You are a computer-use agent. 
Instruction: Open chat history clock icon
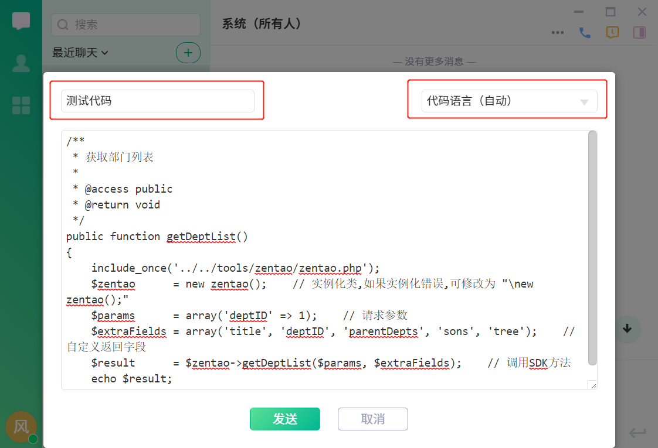[612, 33]
